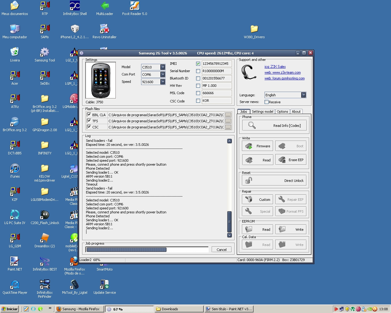The width and height of the screenshot is (391, 313).
Task: Uncheck the CSC flash file checkbox
Action: (x=89, y=127)
